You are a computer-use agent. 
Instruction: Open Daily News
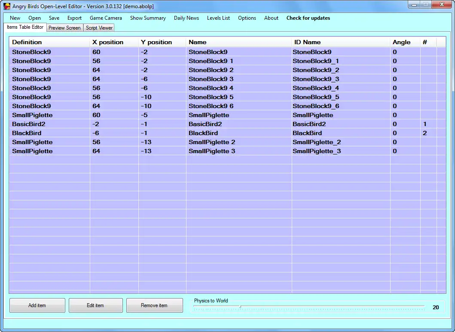[x=186, y=18]
